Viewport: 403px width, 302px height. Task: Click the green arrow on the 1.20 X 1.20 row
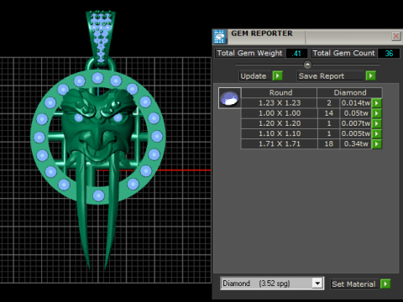pyautogui.click(x=377, y=123)
